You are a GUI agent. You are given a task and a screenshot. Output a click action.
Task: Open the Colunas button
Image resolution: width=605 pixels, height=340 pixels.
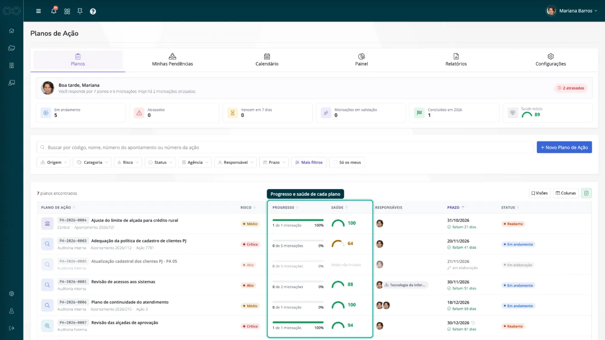click(566, 193)
